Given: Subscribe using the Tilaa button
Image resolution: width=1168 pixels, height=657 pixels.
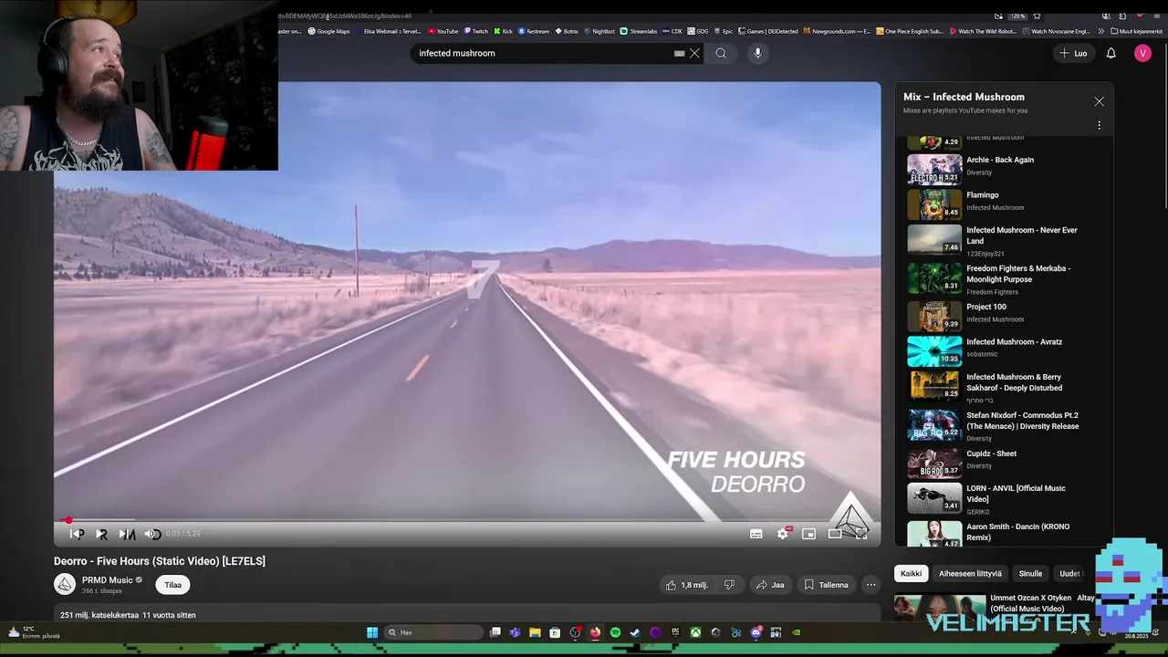Looking at the screenshot, I should click(x=172, y=585).
